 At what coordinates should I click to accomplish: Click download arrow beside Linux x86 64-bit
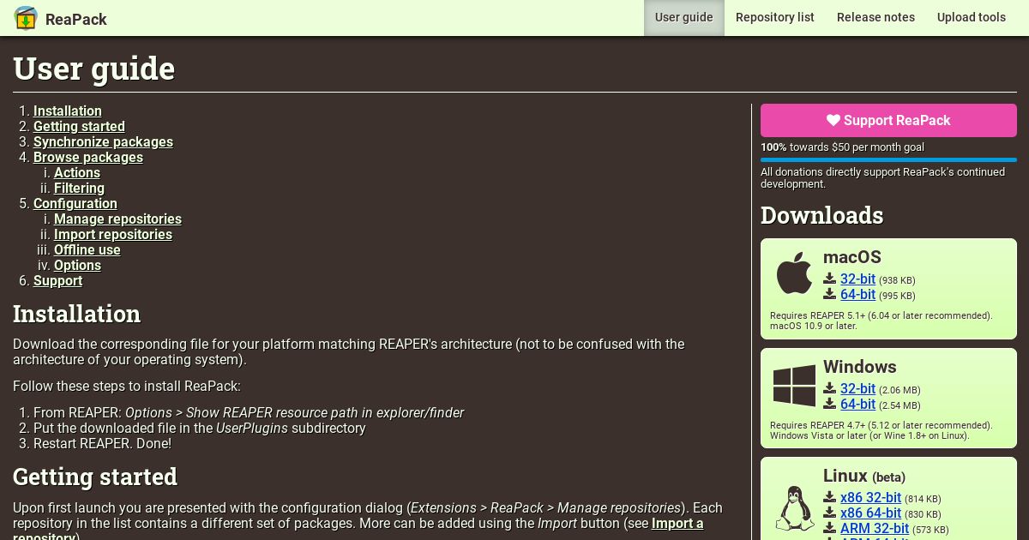(829, 513)
